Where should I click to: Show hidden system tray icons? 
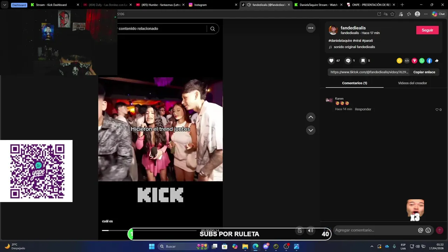[x=372, y=246]
